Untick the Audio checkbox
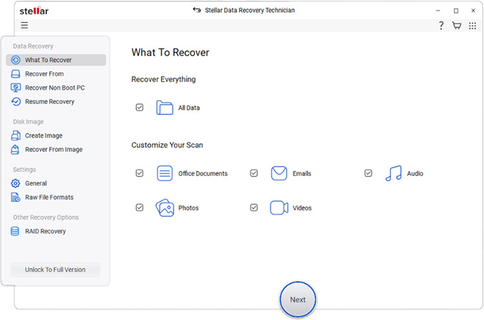This screenshot has width=484, height=320. 368,174
